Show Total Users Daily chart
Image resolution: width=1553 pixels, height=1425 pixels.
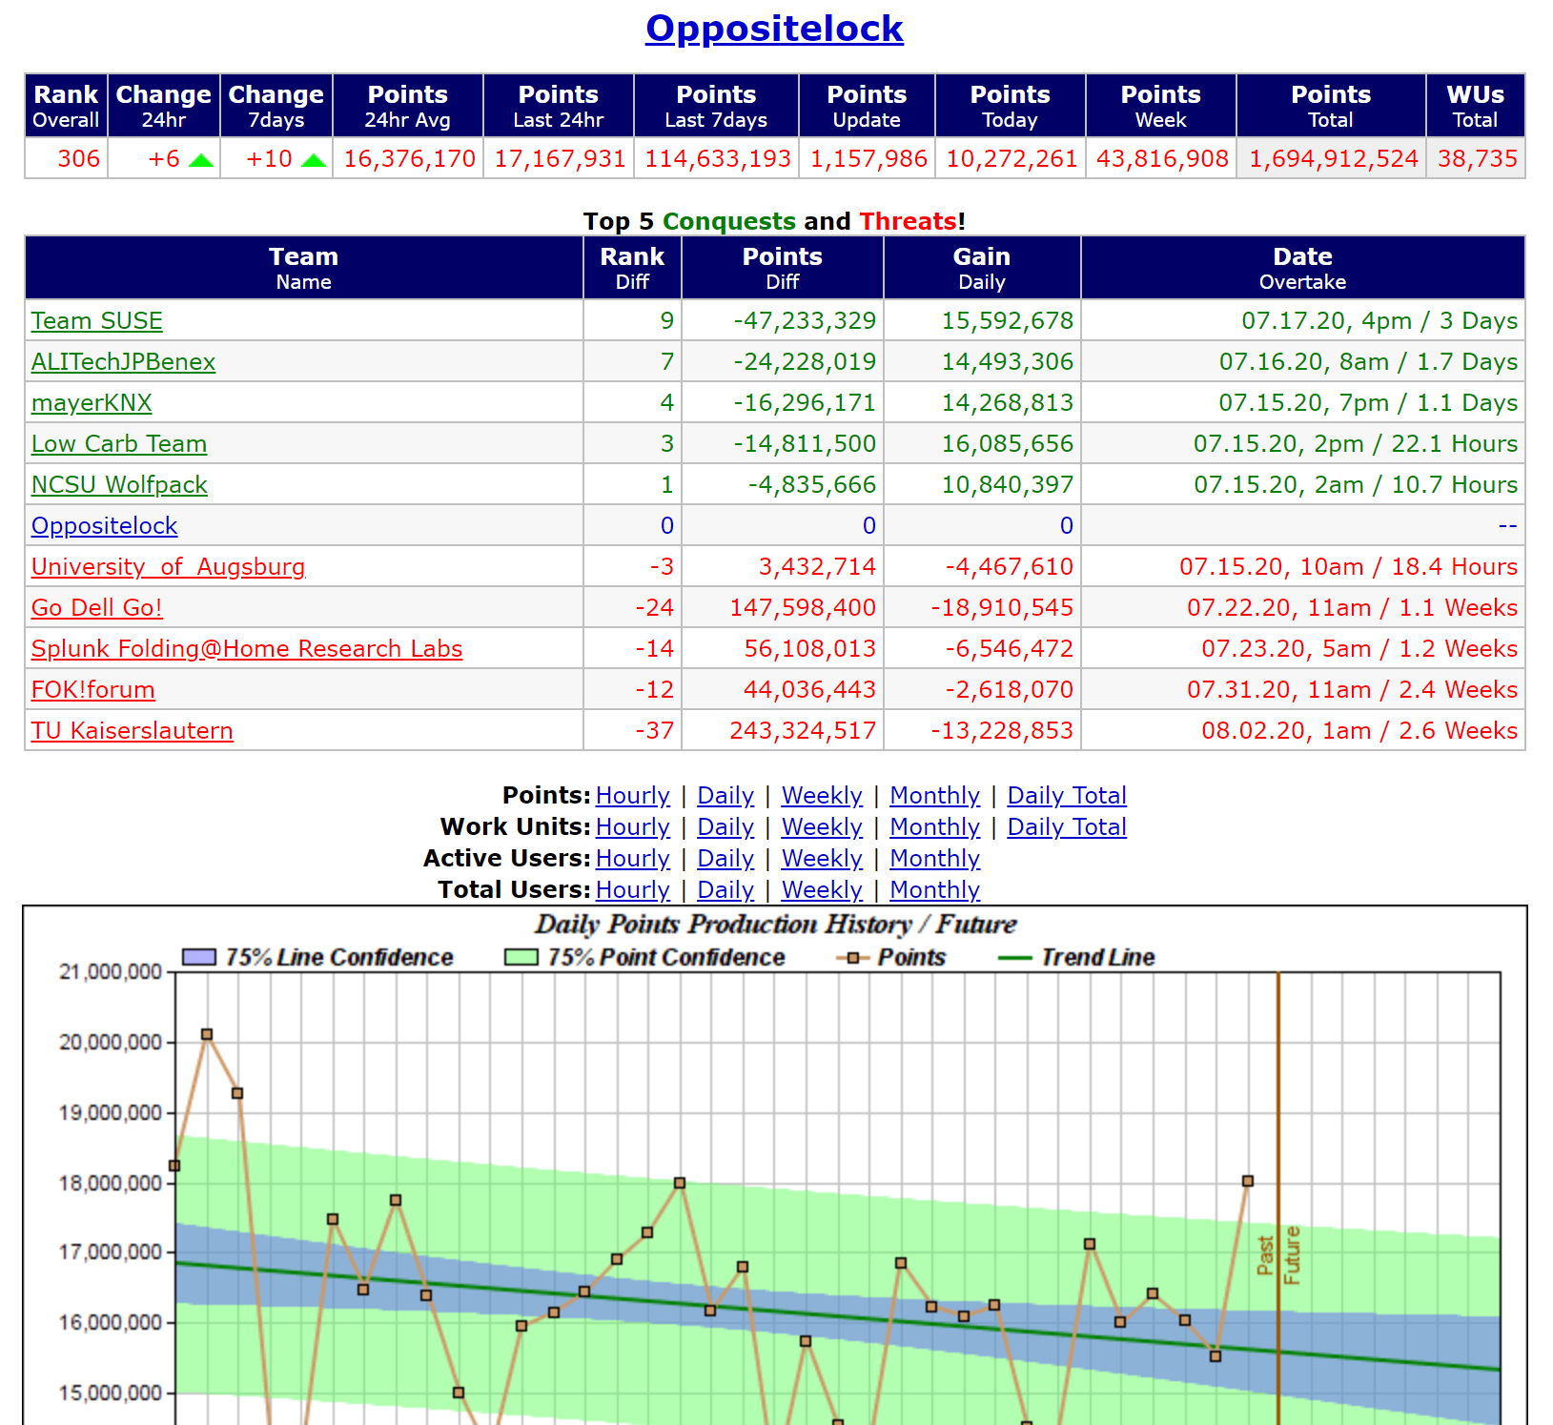[725, 890]
